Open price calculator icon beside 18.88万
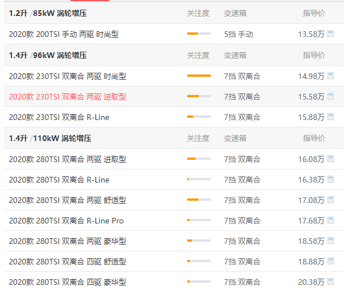 [x=330, y=261]
